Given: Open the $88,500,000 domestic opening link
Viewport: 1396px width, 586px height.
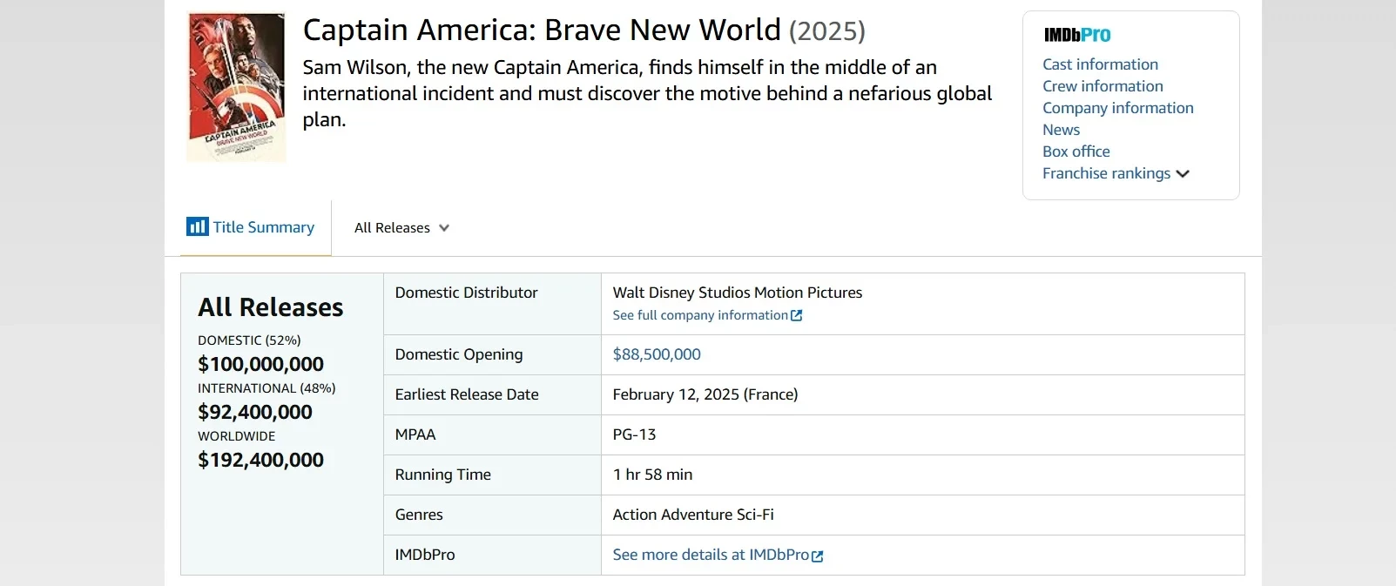Looking at the screenshot, I should point(657,354).
